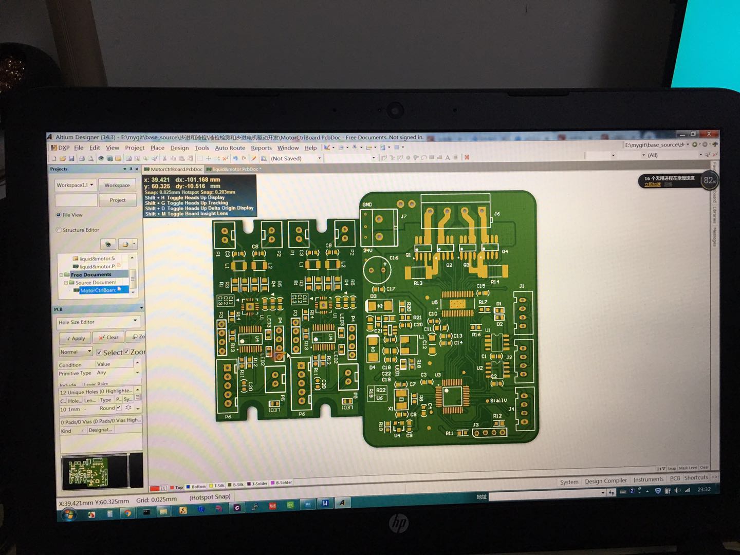The image size is (740, 555).
Task: Open the Projects panel menu arrow
Action: coord(124,169)
